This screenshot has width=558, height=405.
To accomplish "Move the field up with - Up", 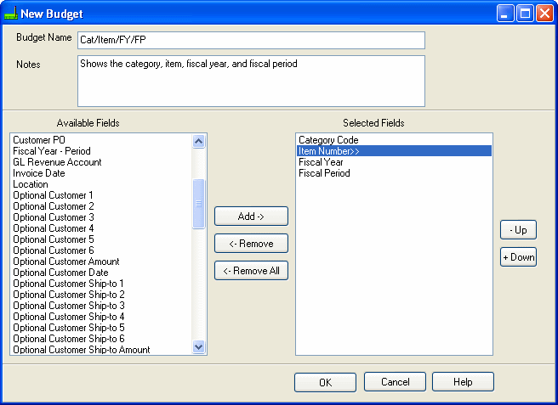I will (x=518, y=230).
